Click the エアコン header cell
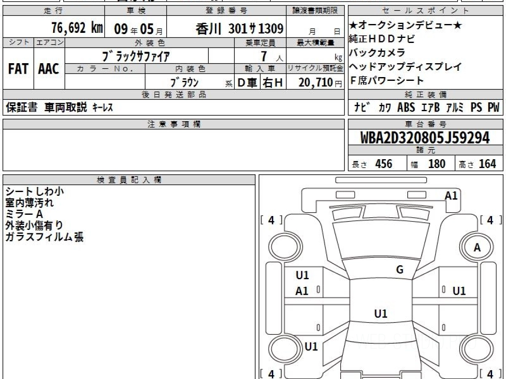The height and width of the screenshot is (379, 506). pos(49,43)
